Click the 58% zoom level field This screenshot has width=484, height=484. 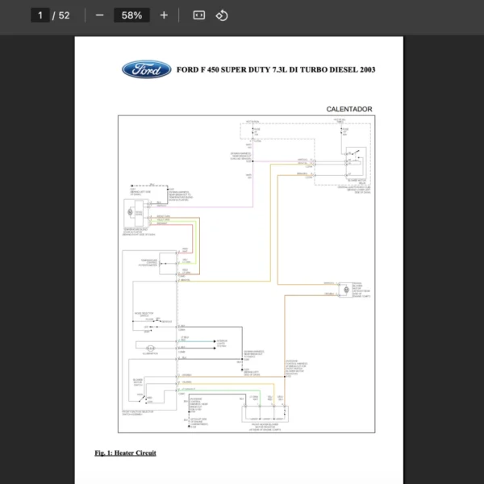click(x=131, y=15)
